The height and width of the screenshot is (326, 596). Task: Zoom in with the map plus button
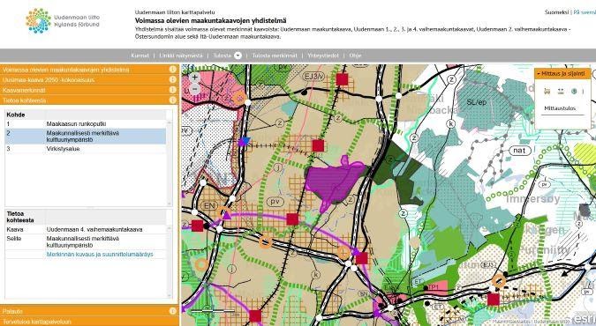pyautogui.click(x=194, y=77)
